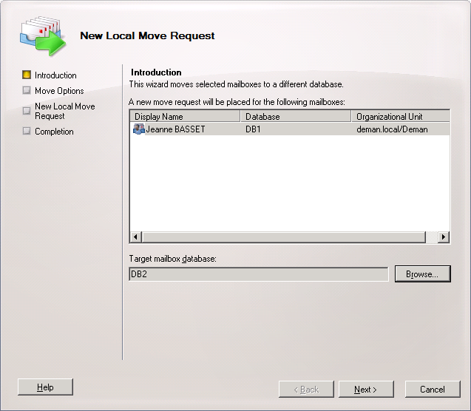Image resolution: width=471 pixels, height=411 pixels.
Task: Click the horizontal scrollbar left arrow
Action: [x=136, y=237]
